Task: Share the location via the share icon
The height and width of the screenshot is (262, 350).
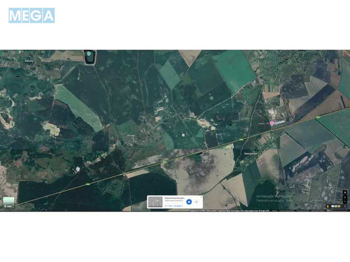Action: 196,202
